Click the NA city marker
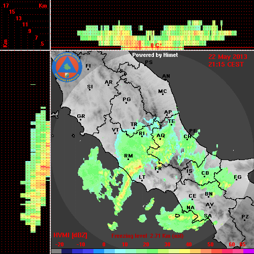The image size is (254, 254). pyautogui.click(x=190, y=208)
